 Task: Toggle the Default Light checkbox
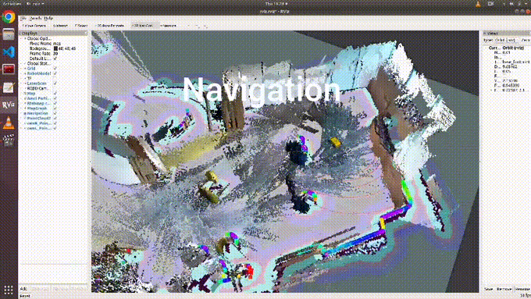(x=55, y=59)
